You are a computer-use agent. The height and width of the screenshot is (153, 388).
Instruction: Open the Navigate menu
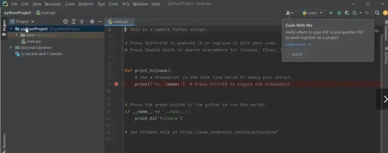click(53, 4)
